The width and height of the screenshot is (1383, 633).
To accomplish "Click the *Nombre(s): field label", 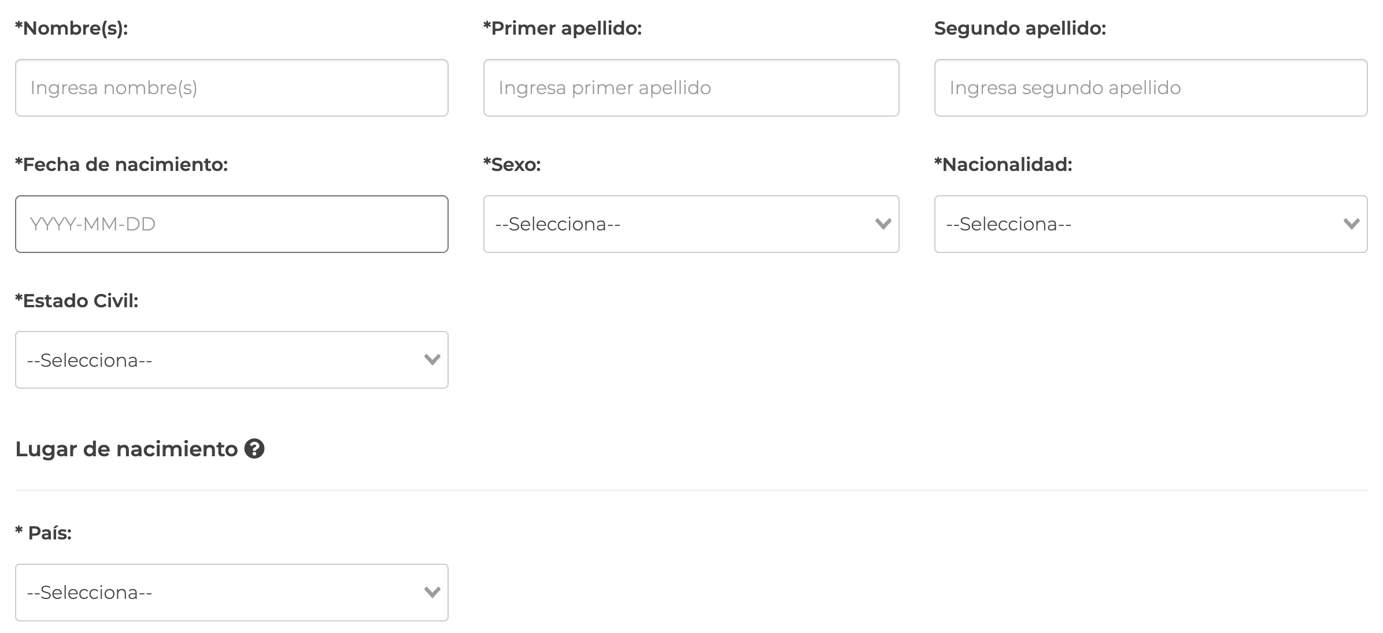I will point(72,28).
